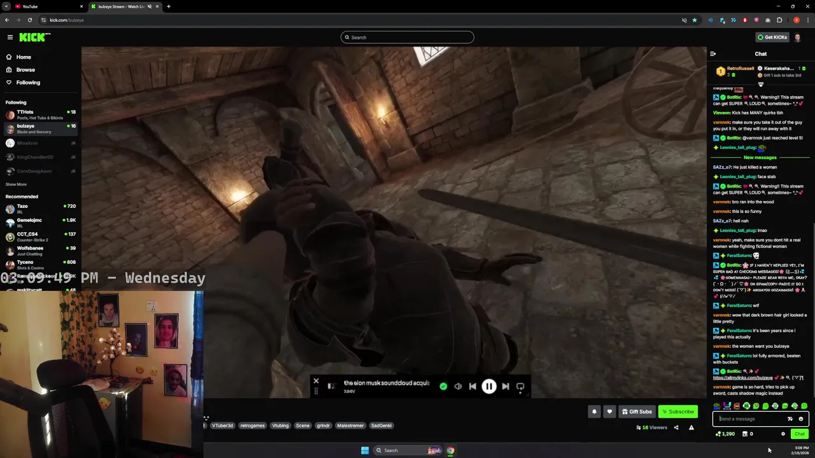The width and height of the screenshot is (815, 458).
Task: Select bulzeye channel in Following list
Action: (x=39, y=128)
